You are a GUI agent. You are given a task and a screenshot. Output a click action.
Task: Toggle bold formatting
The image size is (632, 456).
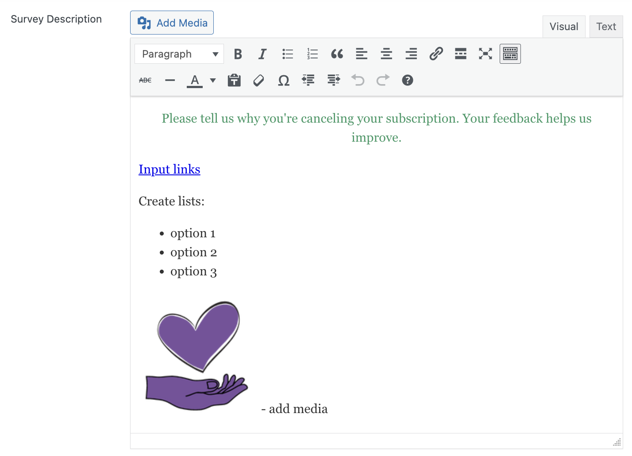tap(238, 54)
